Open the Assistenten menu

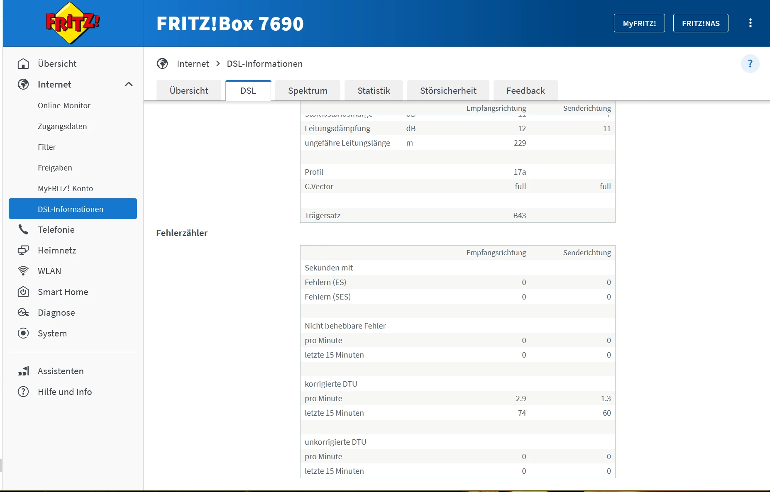point(61,371)
